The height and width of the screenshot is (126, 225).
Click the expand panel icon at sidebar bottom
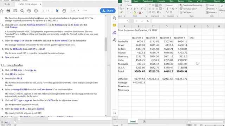(115, 113)
